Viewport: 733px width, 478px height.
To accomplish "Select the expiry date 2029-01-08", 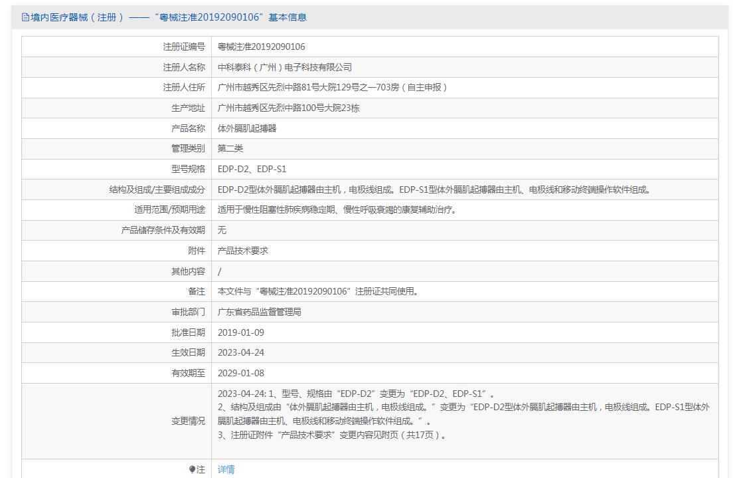I will point(241,373).
